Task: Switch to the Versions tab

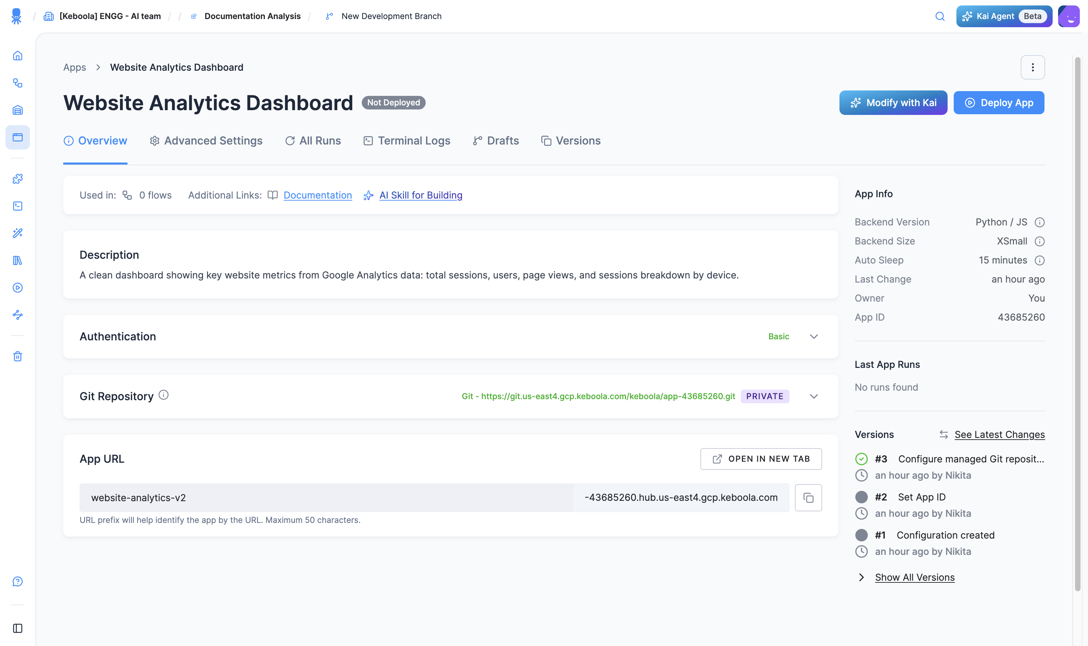Action: click(571, 141)
